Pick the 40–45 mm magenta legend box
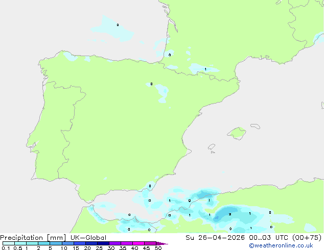Screen dimensions: 324x250 pyautogui.click(x=138, y=243)
